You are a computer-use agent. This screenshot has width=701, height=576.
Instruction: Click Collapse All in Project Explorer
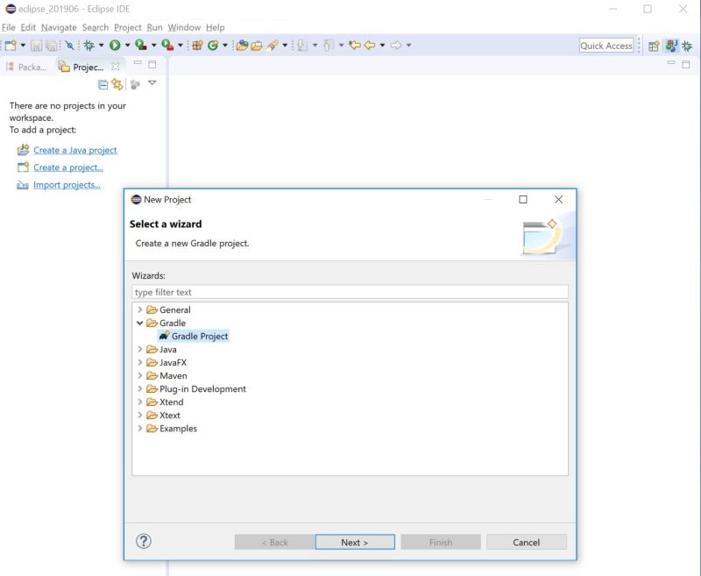pyautogui.click(x=103, y=84)
